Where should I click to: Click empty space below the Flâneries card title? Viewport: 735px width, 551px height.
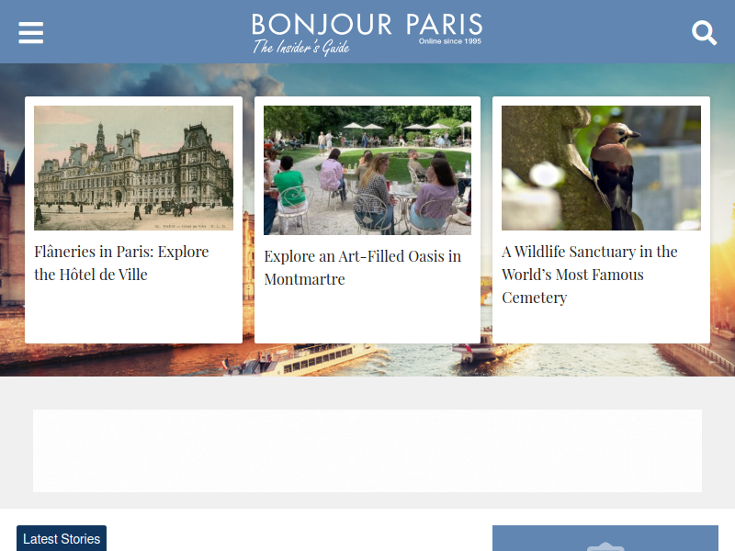tap(133, 314)
